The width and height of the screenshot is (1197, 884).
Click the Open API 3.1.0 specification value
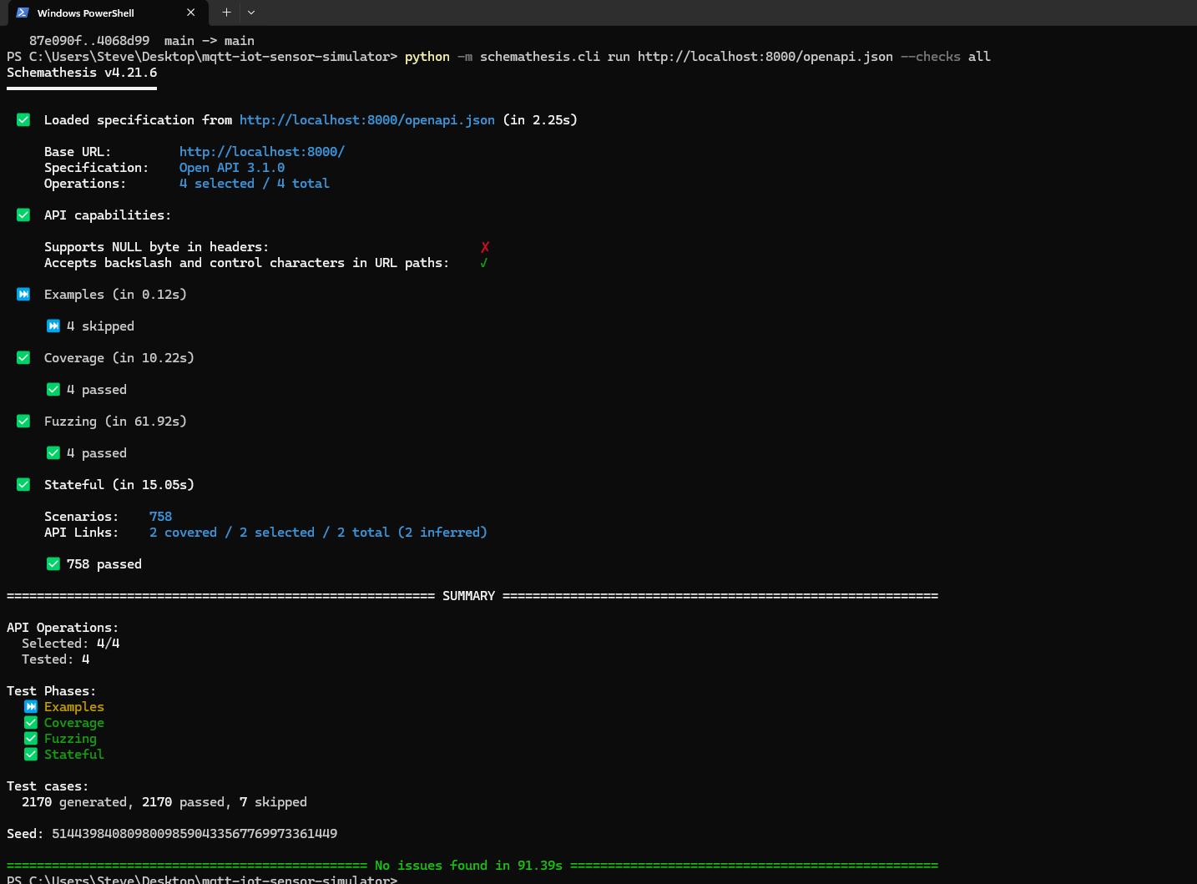coord(232,168)
